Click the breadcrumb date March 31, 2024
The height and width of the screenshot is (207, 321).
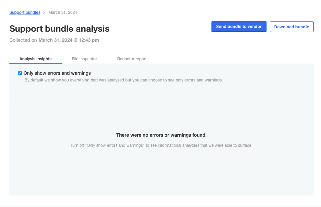click(63, 12)
